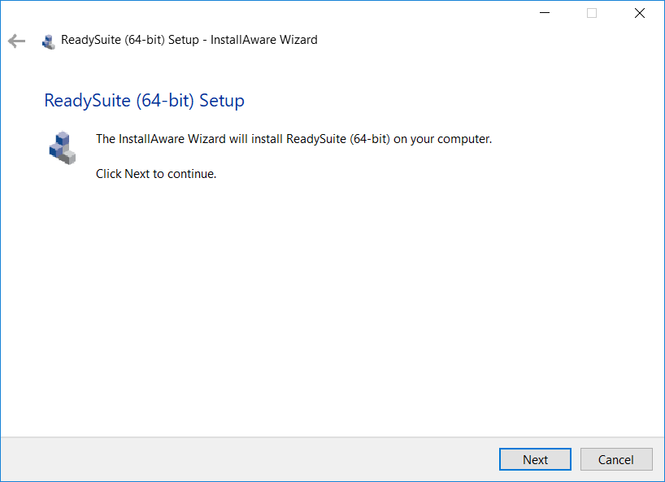This screenshot has width=665, height=482.
Task: Click the empty gray footer bar beside Next
Action: (x=250, y=459)
